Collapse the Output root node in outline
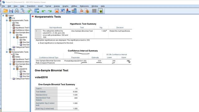Screen dimensions: 199x112 (3, 16)
